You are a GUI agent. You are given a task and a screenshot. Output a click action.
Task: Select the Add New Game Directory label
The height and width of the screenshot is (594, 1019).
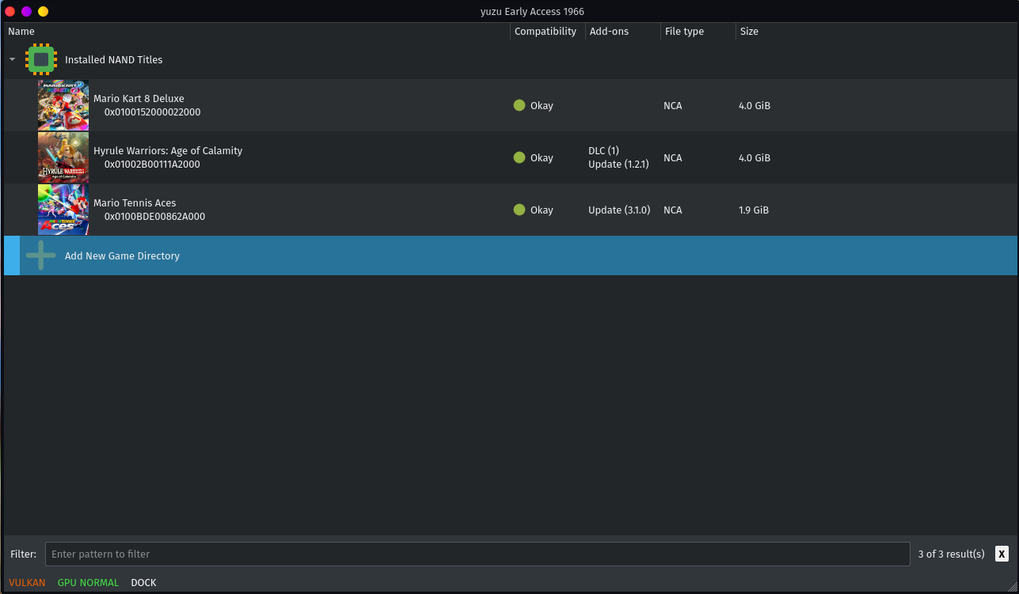(122, 256)
